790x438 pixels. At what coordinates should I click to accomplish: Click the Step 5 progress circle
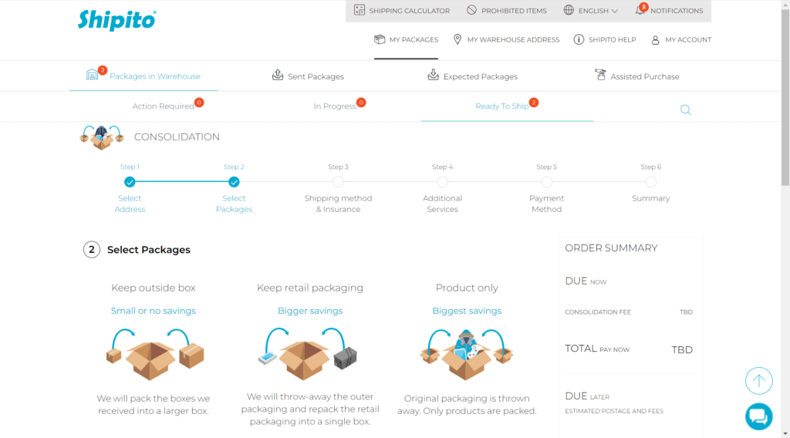click(547, 182)
